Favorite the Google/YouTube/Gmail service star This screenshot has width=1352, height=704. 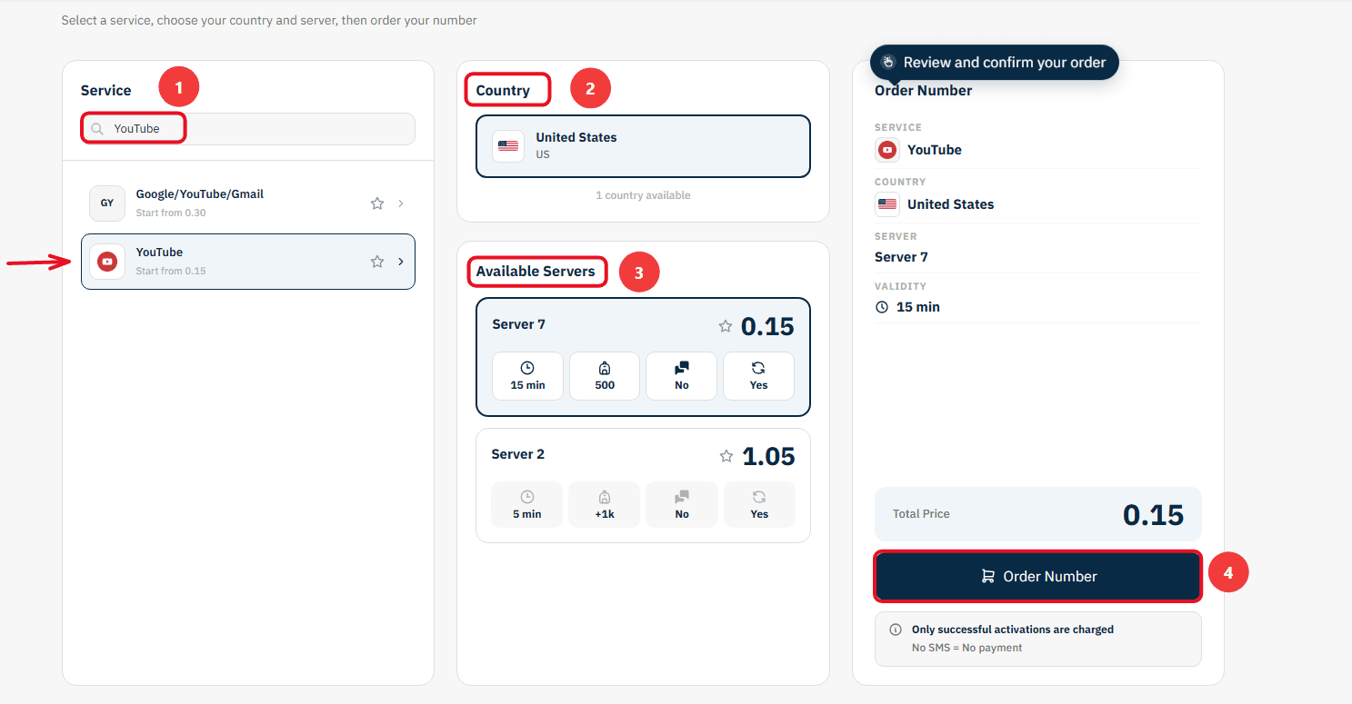click(x=377, y=203)
